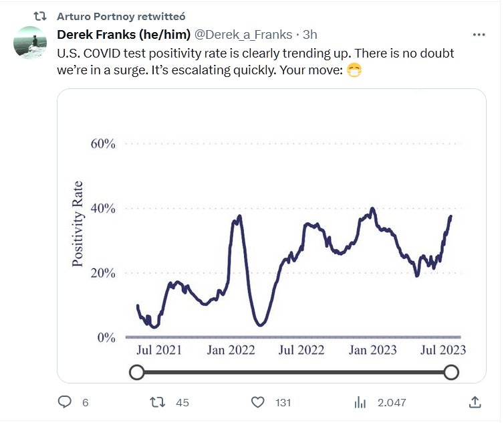
Task: Open the tweet via the 3h timestamp
Action: coord(309,34)
